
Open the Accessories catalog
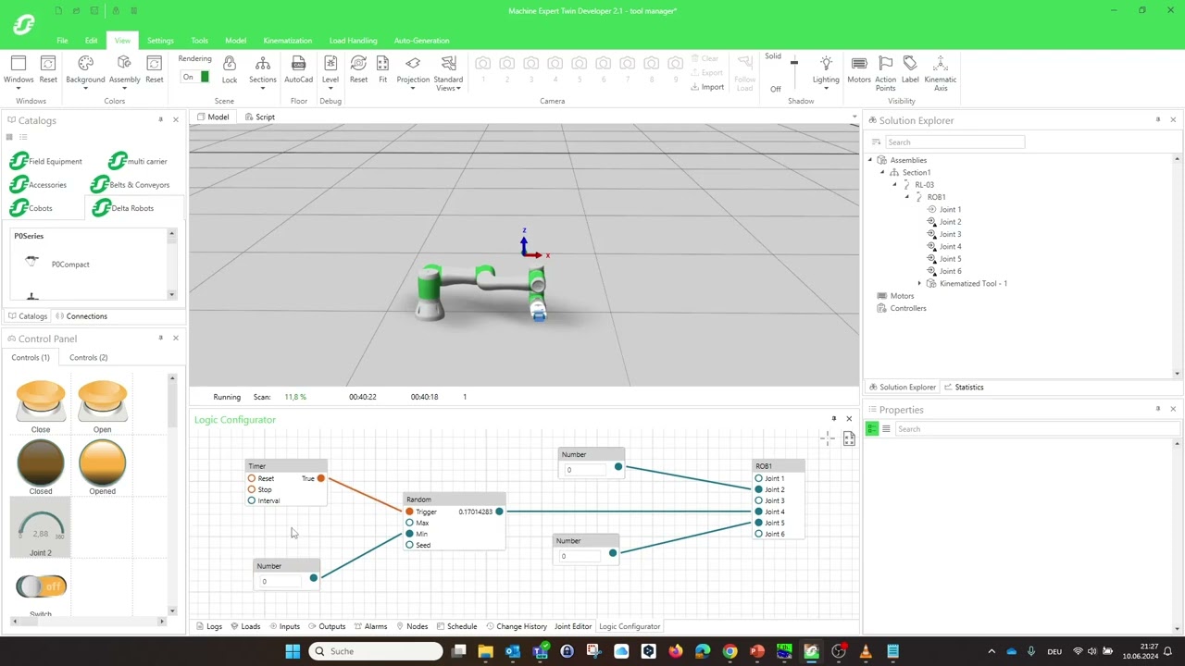[x=38, y=184]
